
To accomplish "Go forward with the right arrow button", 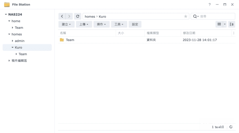I will pyautogui.click(x=69, y=16).
